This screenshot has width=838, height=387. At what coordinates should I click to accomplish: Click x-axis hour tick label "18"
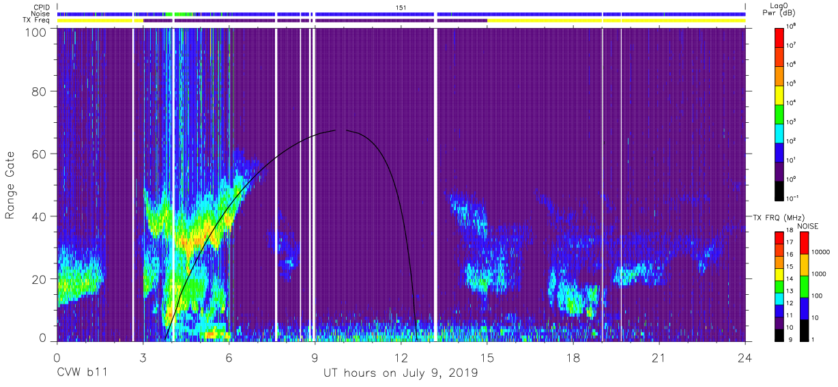[x=573, y=358]
